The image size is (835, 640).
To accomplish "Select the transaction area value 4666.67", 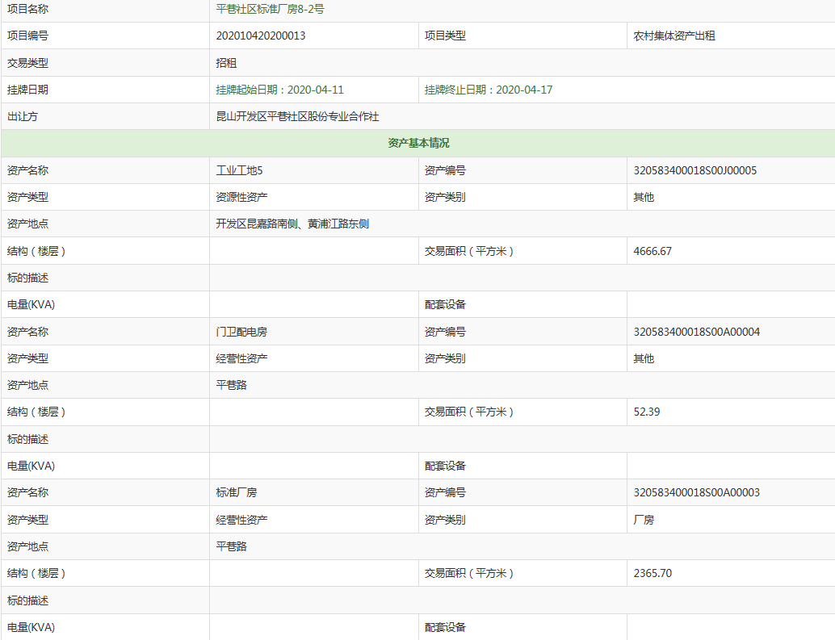I will point(652,251).
